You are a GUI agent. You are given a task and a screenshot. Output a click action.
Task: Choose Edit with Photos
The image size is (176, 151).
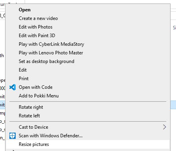click(x=88, y=27)
